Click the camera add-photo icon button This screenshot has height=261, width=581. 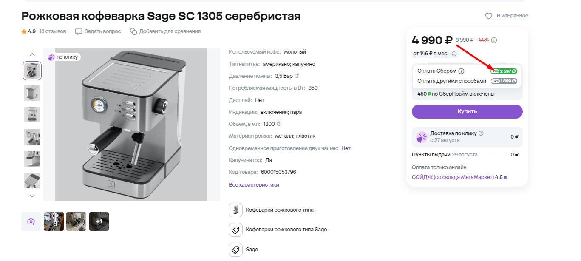click(31, 221)
